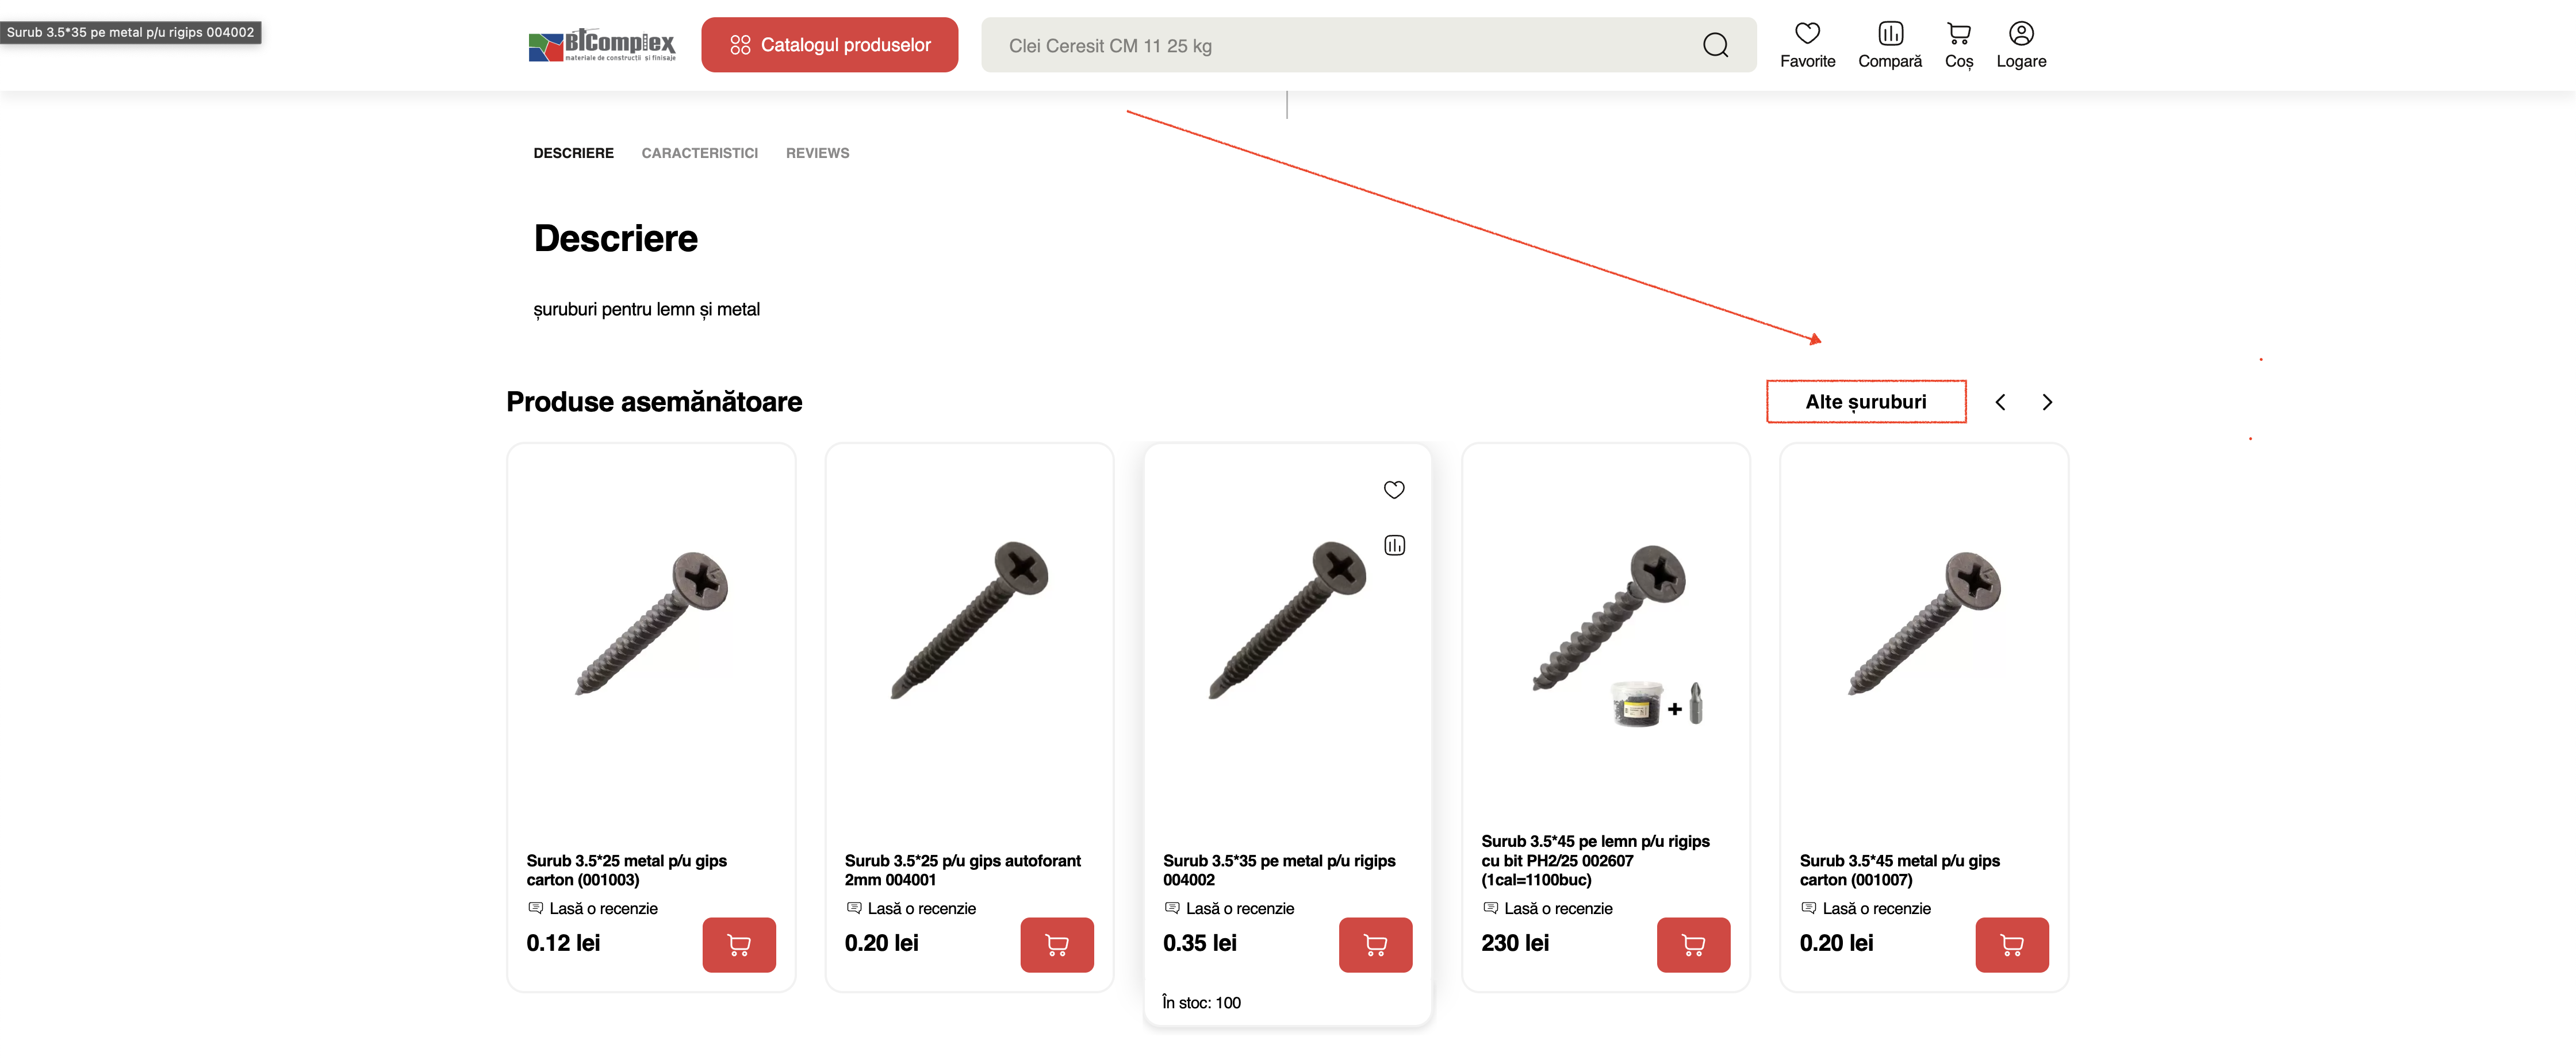Switch to the CARACTERISTICI tab

(x=699, y=153)
